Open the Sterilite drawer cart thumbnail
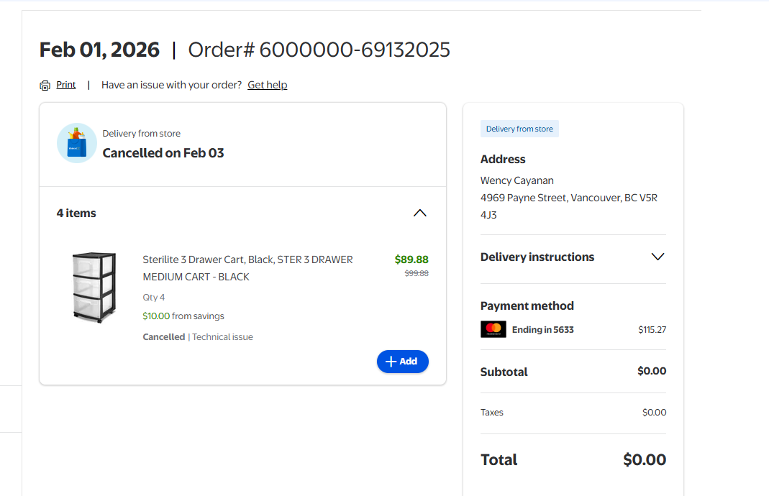769x496 pixels. click(x=94, y=286)
